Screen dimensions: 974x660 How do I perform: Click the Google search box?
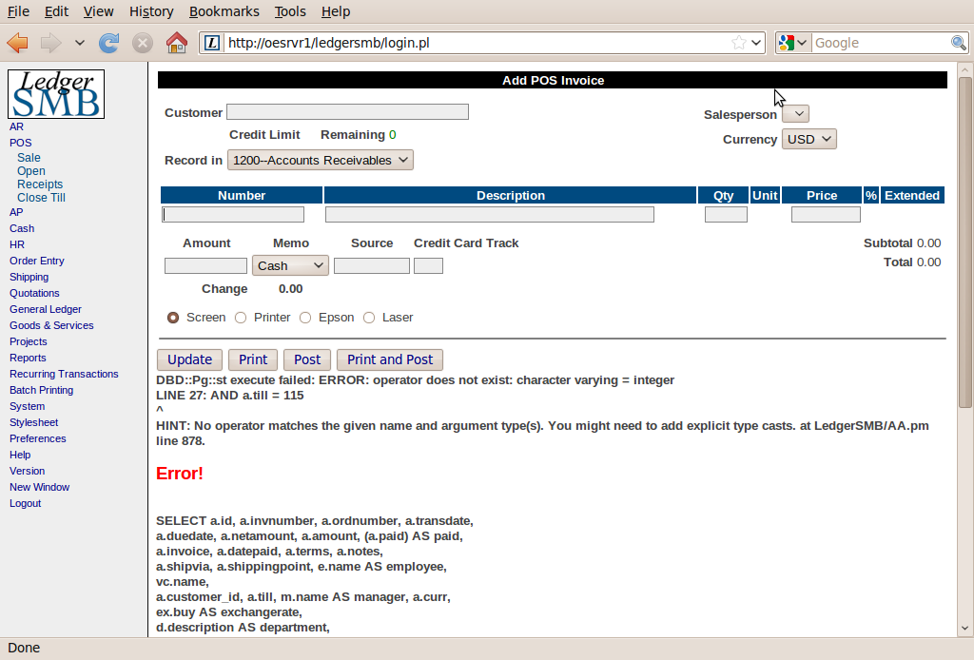881,43
